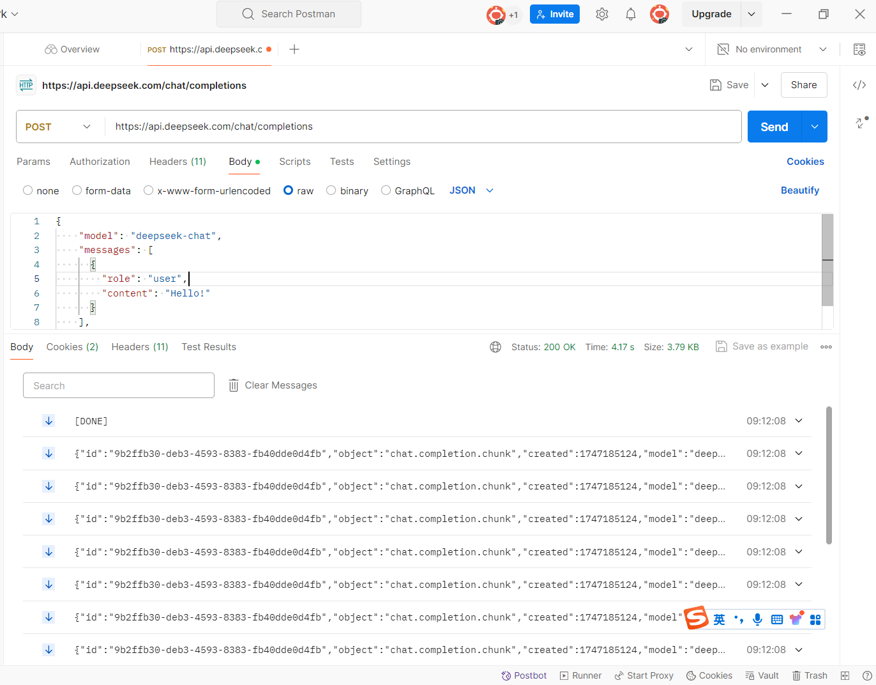Click the Share button

(804, 85)
